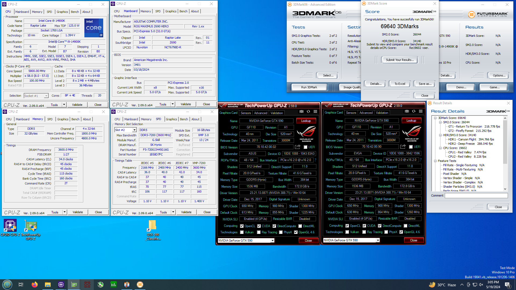Click the screenshot camera icon in ASUS GPU-Z window

[x=302, y=112]
